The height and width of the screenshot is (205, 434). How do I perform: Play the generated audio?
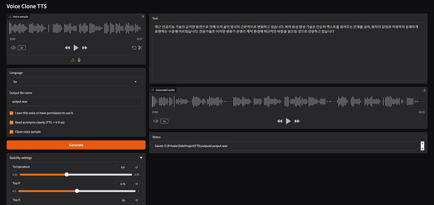(x=288, y=121)
